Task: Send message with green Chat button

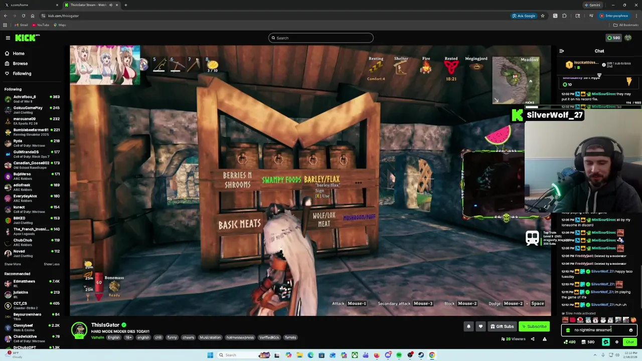Action: 629,342
